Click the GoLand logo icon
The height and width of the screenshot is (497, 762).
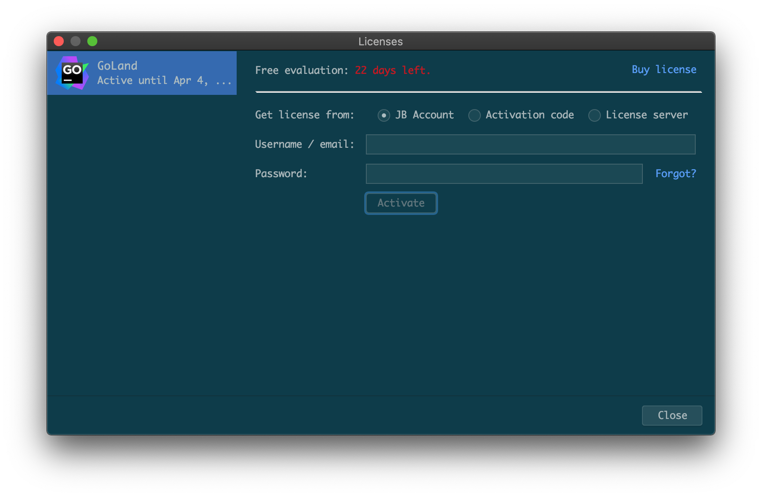(72, 73)
